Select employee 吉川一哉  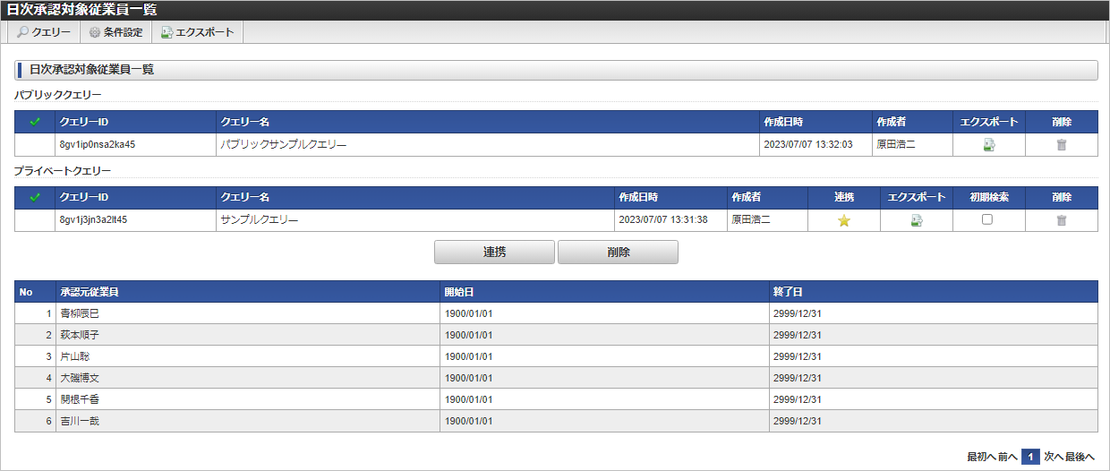(x=80, y=421)
